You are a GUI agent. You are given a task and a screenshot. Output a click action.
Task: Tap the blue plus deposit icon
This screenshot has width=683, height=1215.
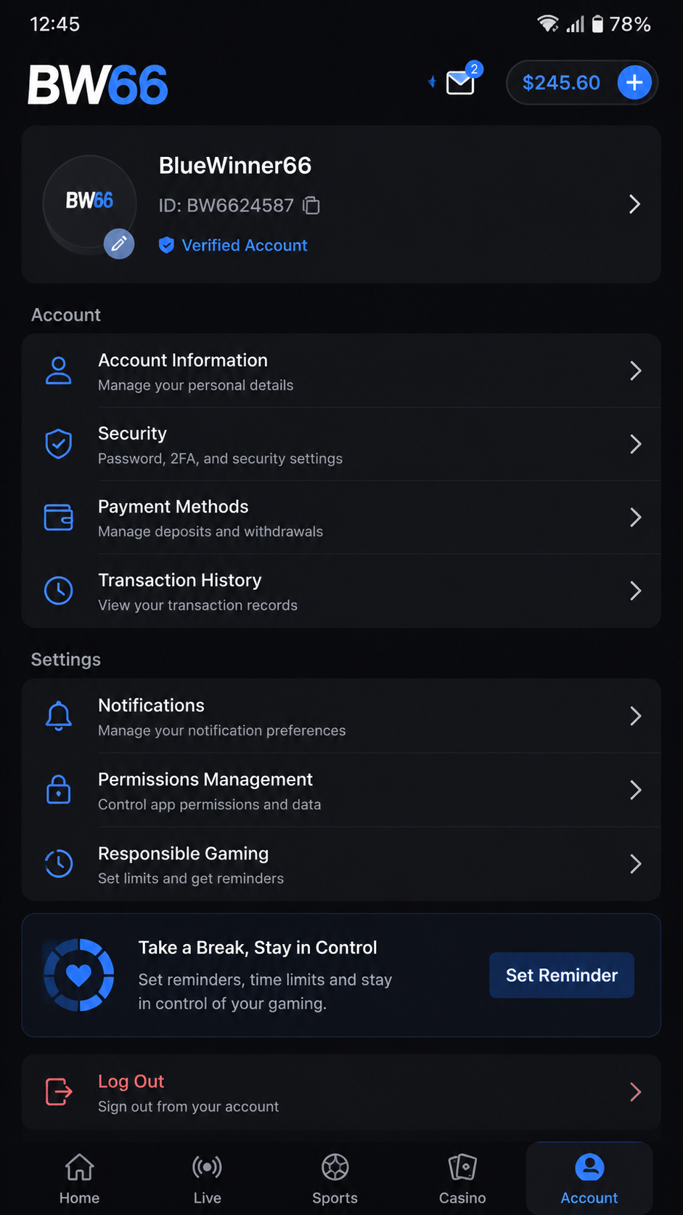[x=634, y=83]
